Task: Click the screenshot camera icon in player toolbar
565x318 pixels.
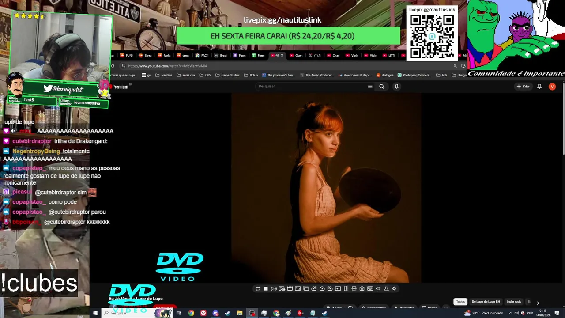Action: (x=362, y=288)
